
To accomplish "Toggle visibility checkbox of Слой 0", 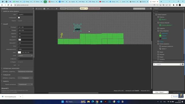I will coord(183,64).
